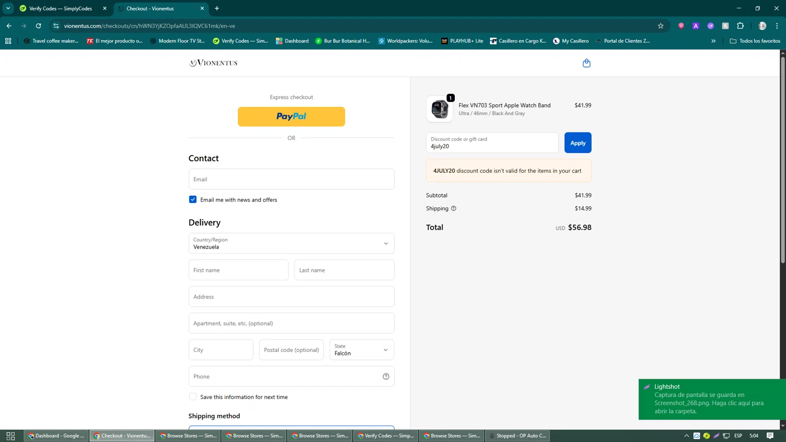Switch to Verify Codes taskbar window
The height and width of the screenshot is (442, 786).
pyautogui.click(x=386, y=436)
